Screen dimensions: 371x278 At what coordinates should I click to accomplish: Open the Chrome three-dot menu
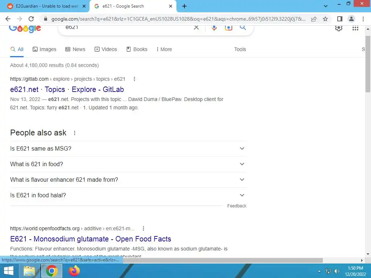[x=363, y=19]
